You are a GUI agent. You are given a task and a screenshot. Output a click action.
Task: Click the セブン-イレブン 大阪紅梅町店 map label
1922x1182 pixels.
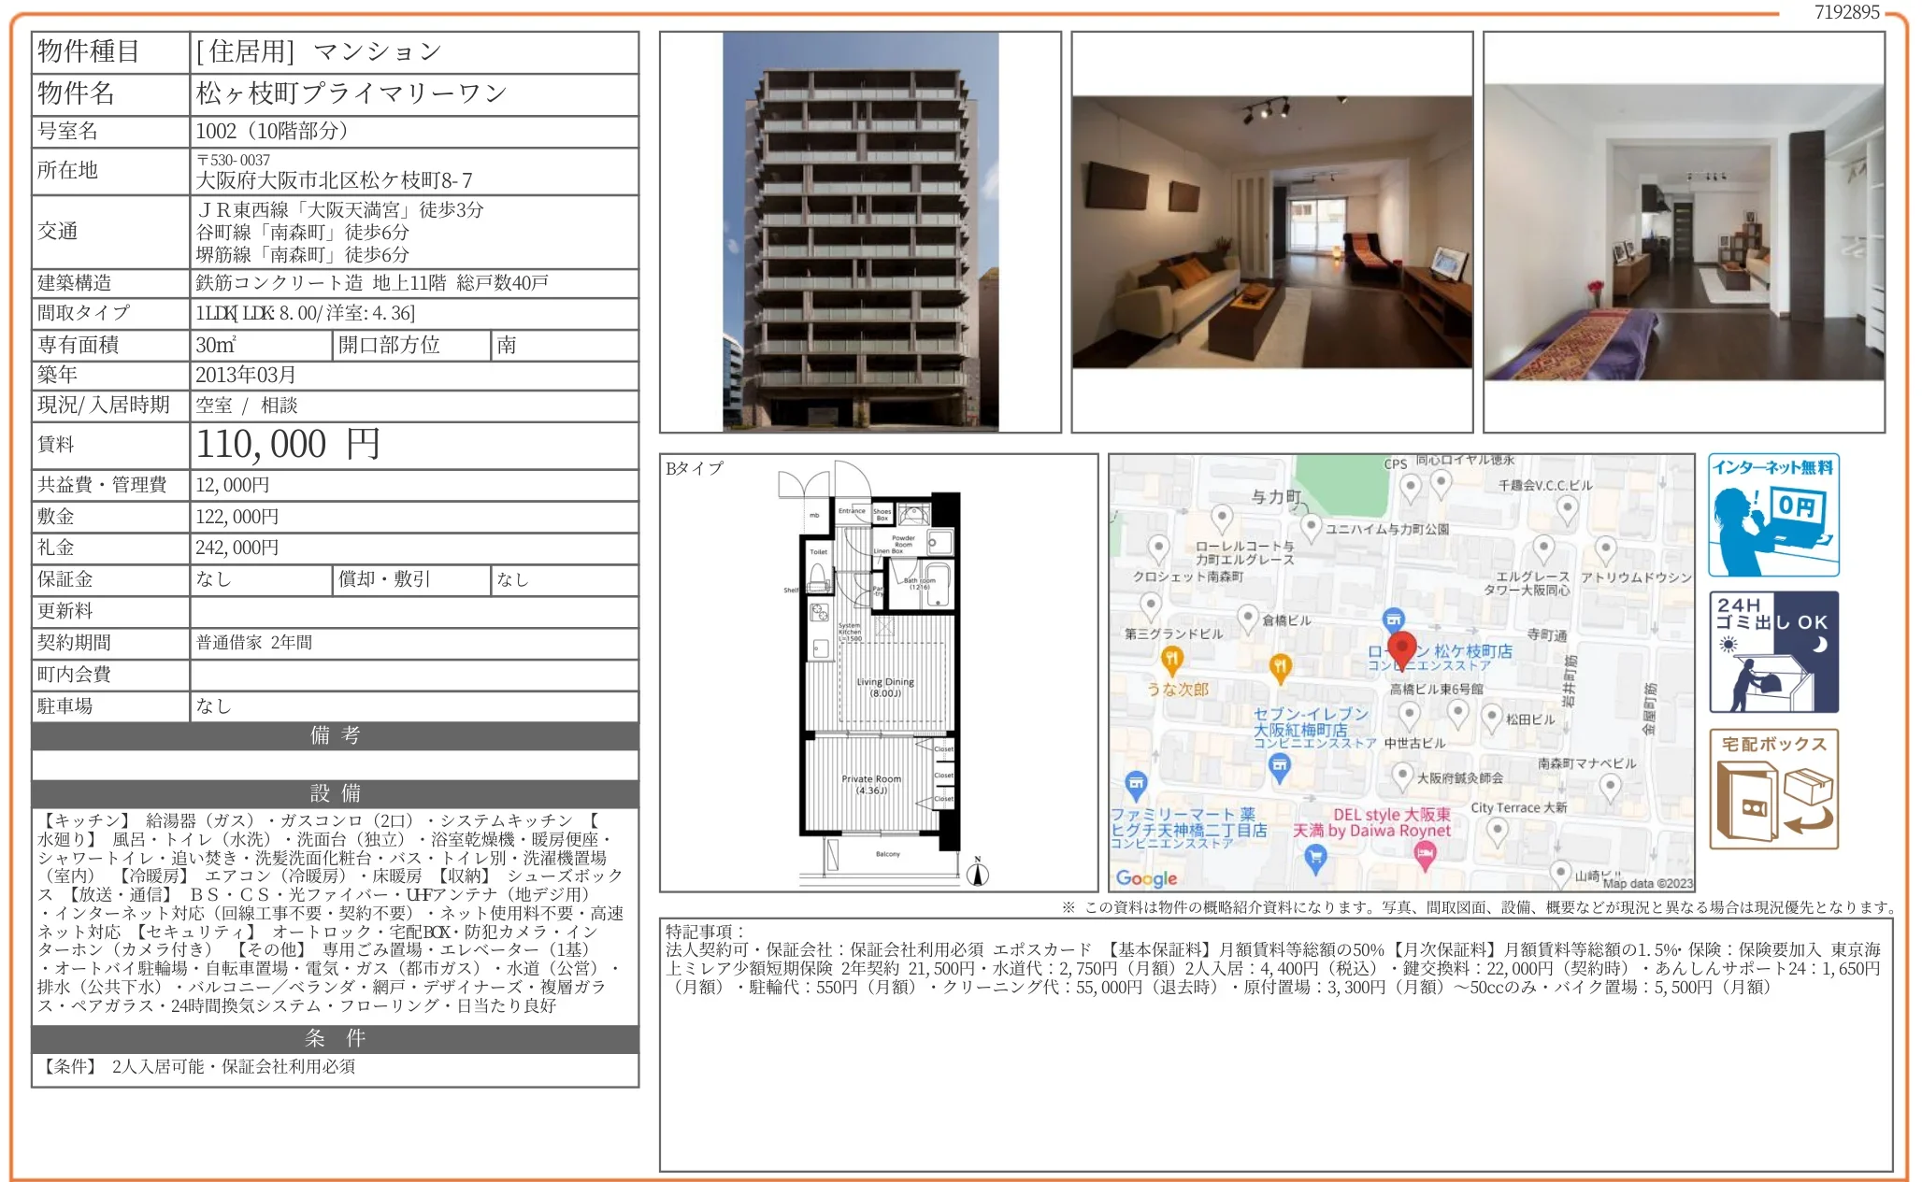click(x=1311, y=721)
